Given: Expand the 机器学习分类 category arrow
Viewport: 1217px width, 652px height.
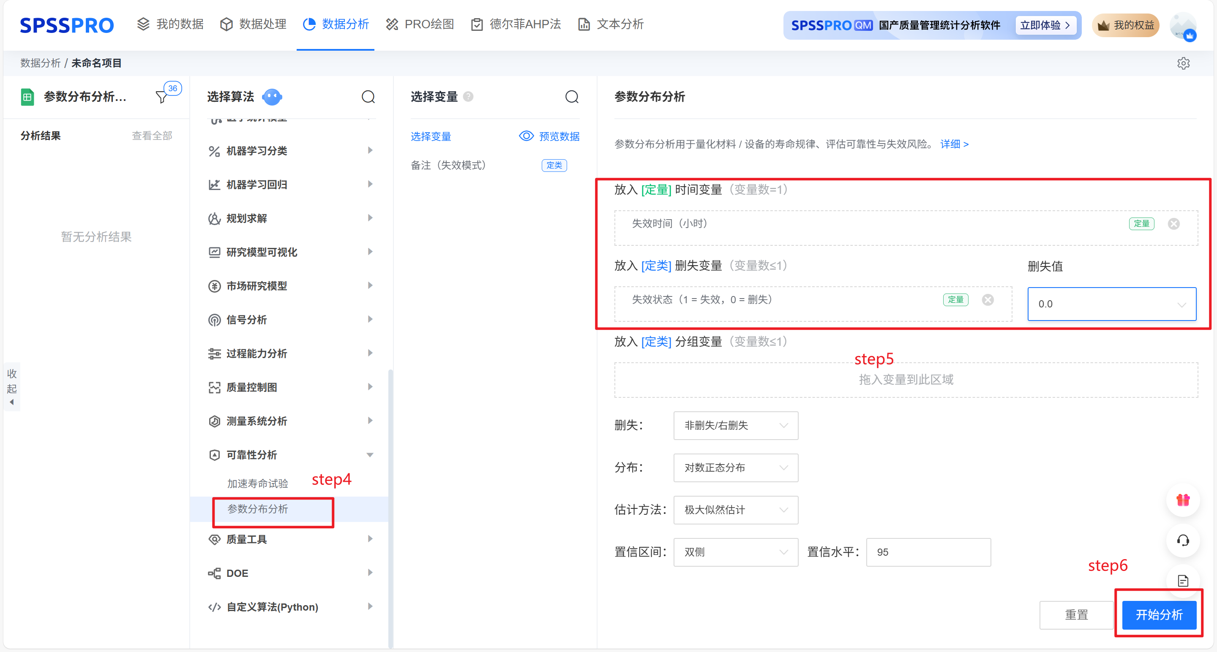Looking at the screenshot, I should (371, 151).
